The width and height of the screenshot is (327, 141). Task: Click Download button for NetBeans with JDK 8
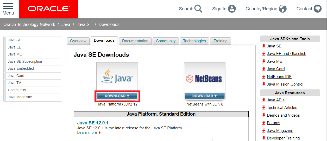pos(205,96)
